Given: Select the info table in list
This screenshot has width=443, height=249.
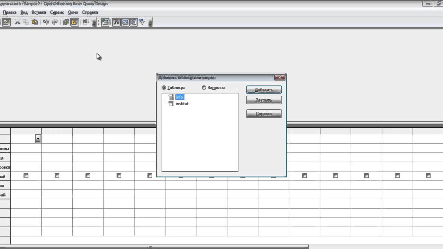Looking at the screenshot, I should point(180,97).
